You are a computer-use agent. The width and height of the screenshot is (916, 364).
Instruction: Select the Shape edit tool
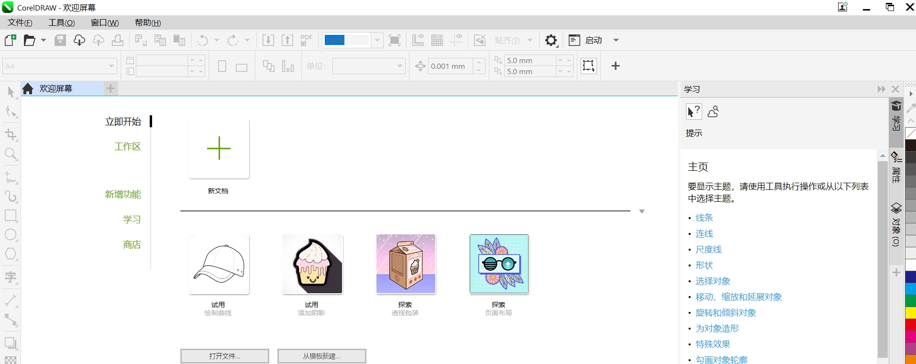11,112
